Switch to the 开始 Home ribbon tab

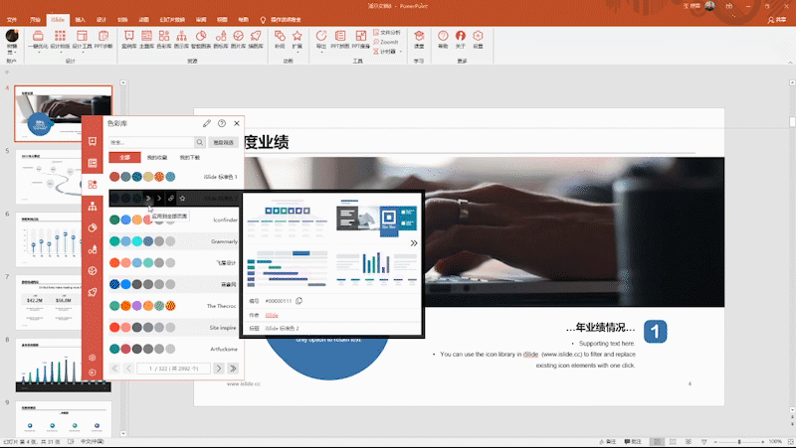tap(35, 19)
